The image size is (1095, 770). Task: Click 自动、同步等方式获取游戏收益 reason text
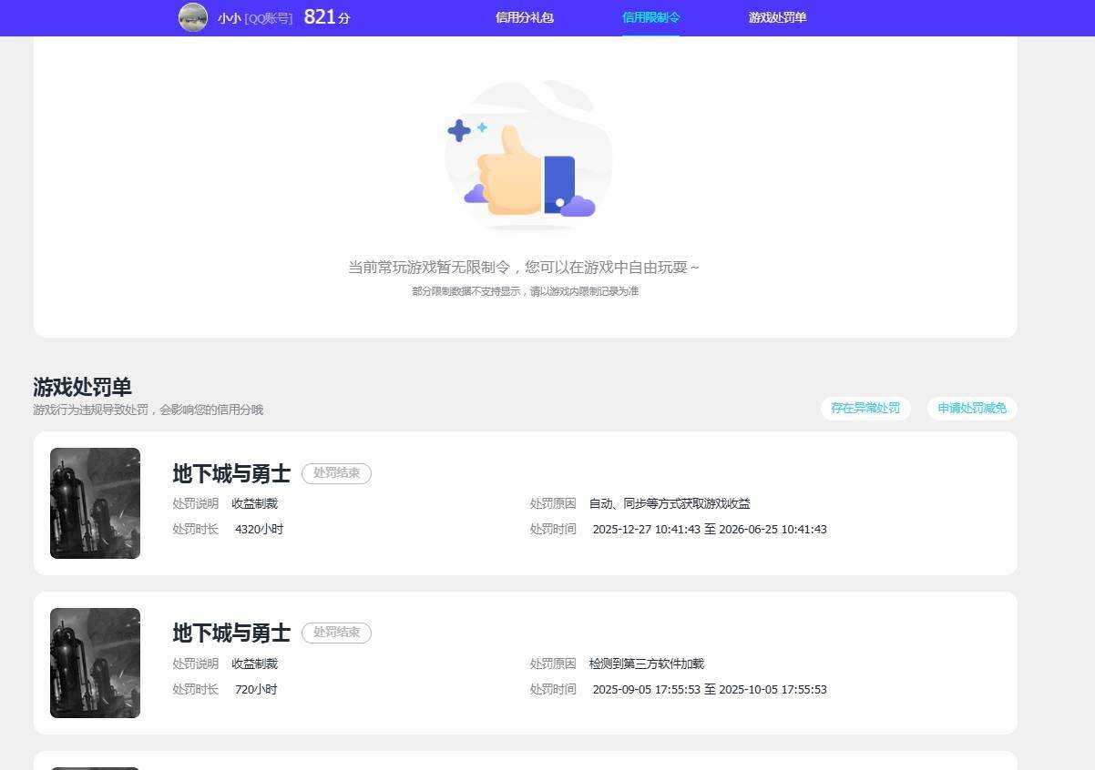tap(670, 503)
